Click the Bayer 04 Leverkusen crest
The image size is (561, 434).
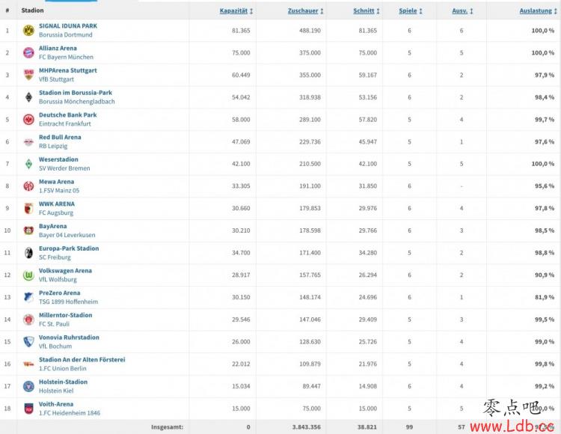tap(28, 230)
